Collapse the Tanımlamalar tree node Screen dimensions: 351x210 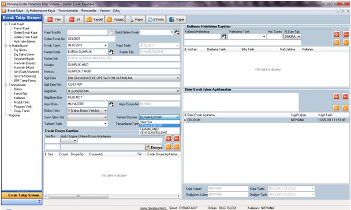(6, 85)
